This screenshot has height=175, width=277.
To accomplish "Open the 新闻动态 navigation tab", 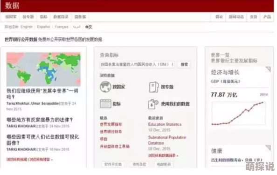I will tap(236, 17).
